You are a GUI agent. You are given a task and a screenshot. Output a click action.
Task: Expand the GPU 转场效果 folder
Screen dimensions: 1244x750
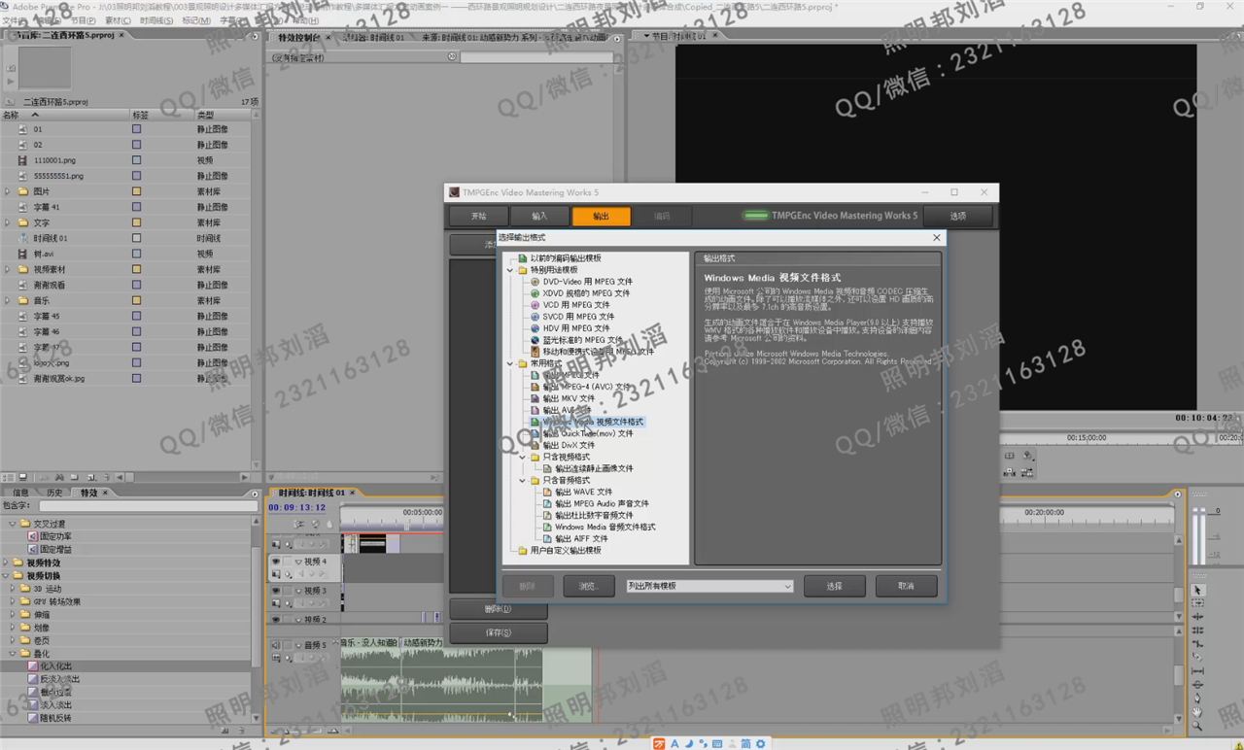pyautogui.click(x=14, y=601)
